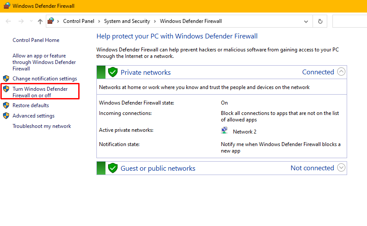This screenshot has height=226, width=367.
Task: Open Troubleshoot my network link
Action: point(41,126)
